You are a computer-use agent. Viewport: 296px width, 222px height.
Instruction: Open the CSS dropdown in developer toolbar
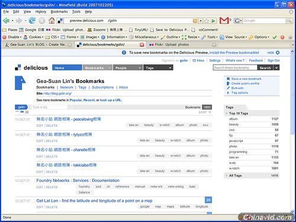[x=52, y=37]
